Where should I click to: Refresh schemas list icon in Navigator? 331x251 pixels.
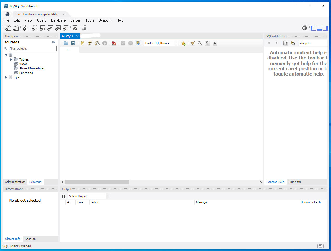(53, 42)
